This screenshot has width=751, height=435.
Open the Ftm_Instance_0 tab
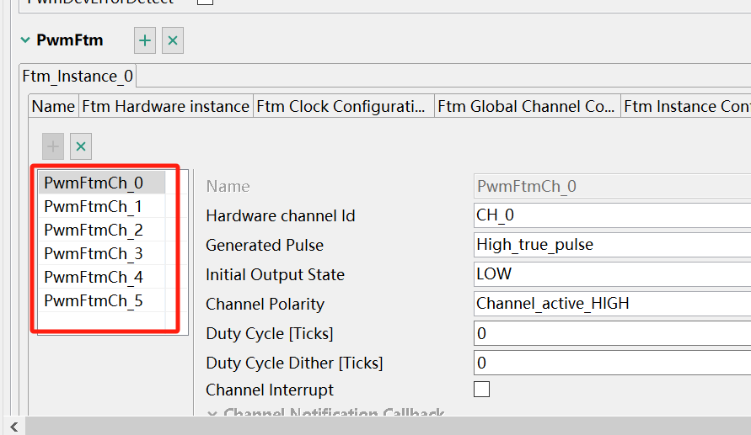[78, 77]
